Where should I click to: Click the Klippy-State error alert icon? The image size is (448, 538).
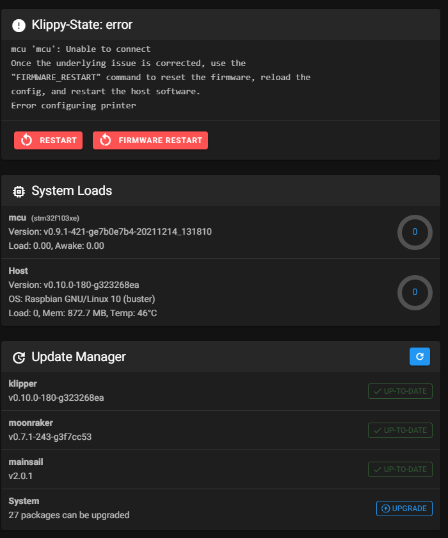19,25
